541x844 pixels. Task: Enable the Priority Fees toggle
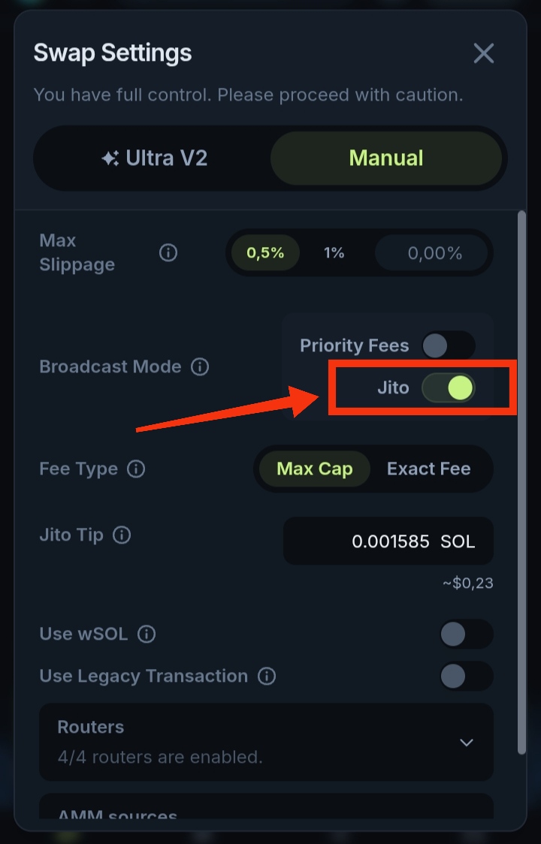449,346
